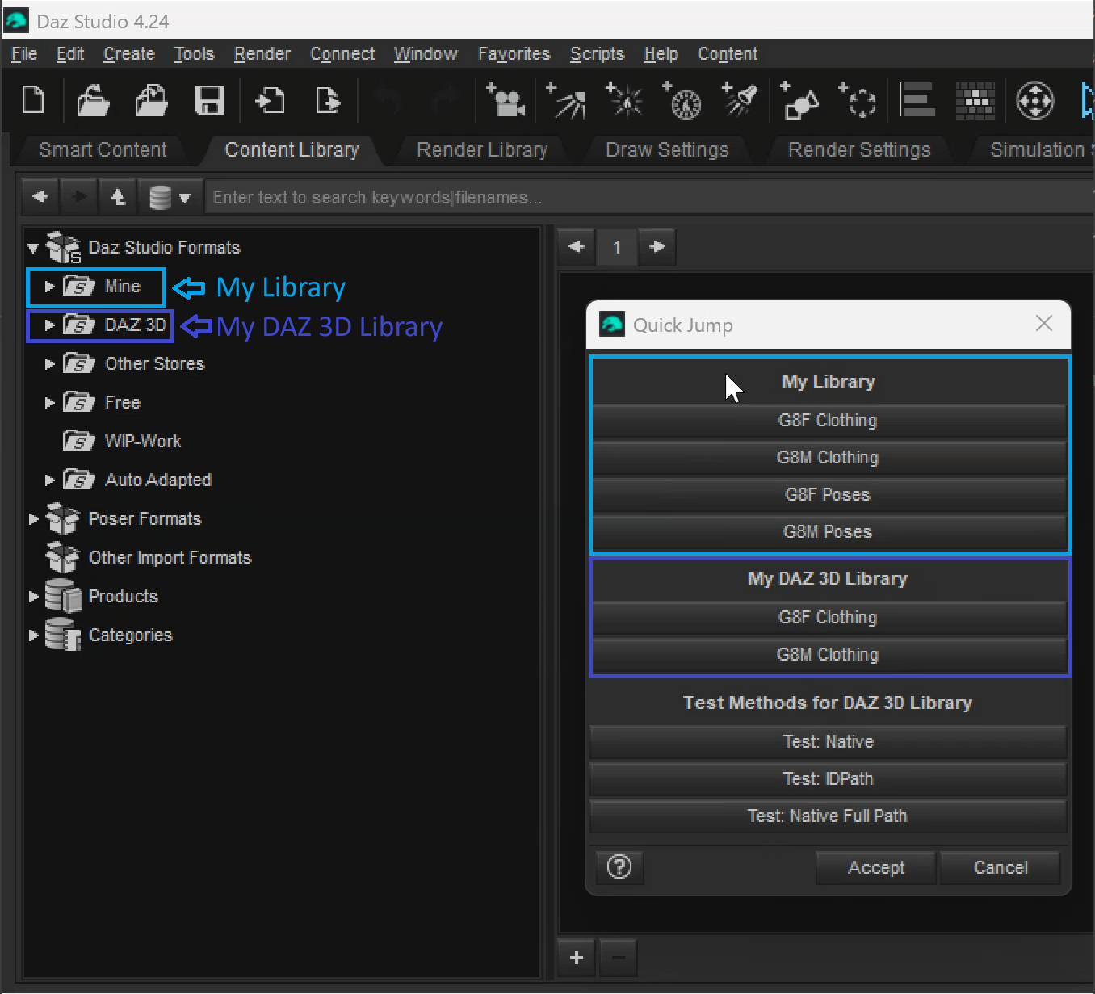Run the Test: IDPath button

point(828,779)
